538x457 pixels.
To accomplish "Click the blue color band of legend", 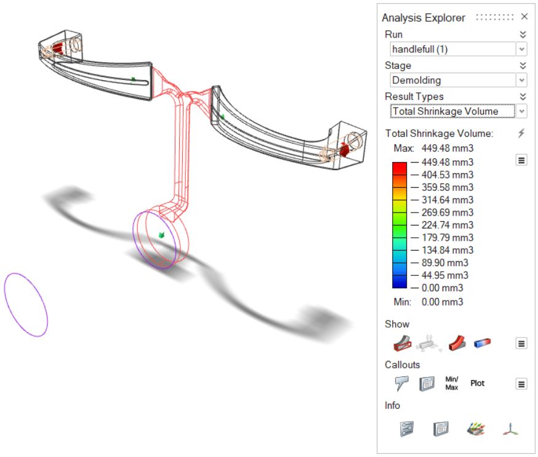I will click(x=399, y=281).
